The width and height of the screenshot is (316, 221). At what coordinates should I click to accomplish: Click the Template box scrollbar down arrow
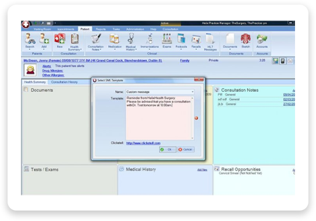coord(193,138)
